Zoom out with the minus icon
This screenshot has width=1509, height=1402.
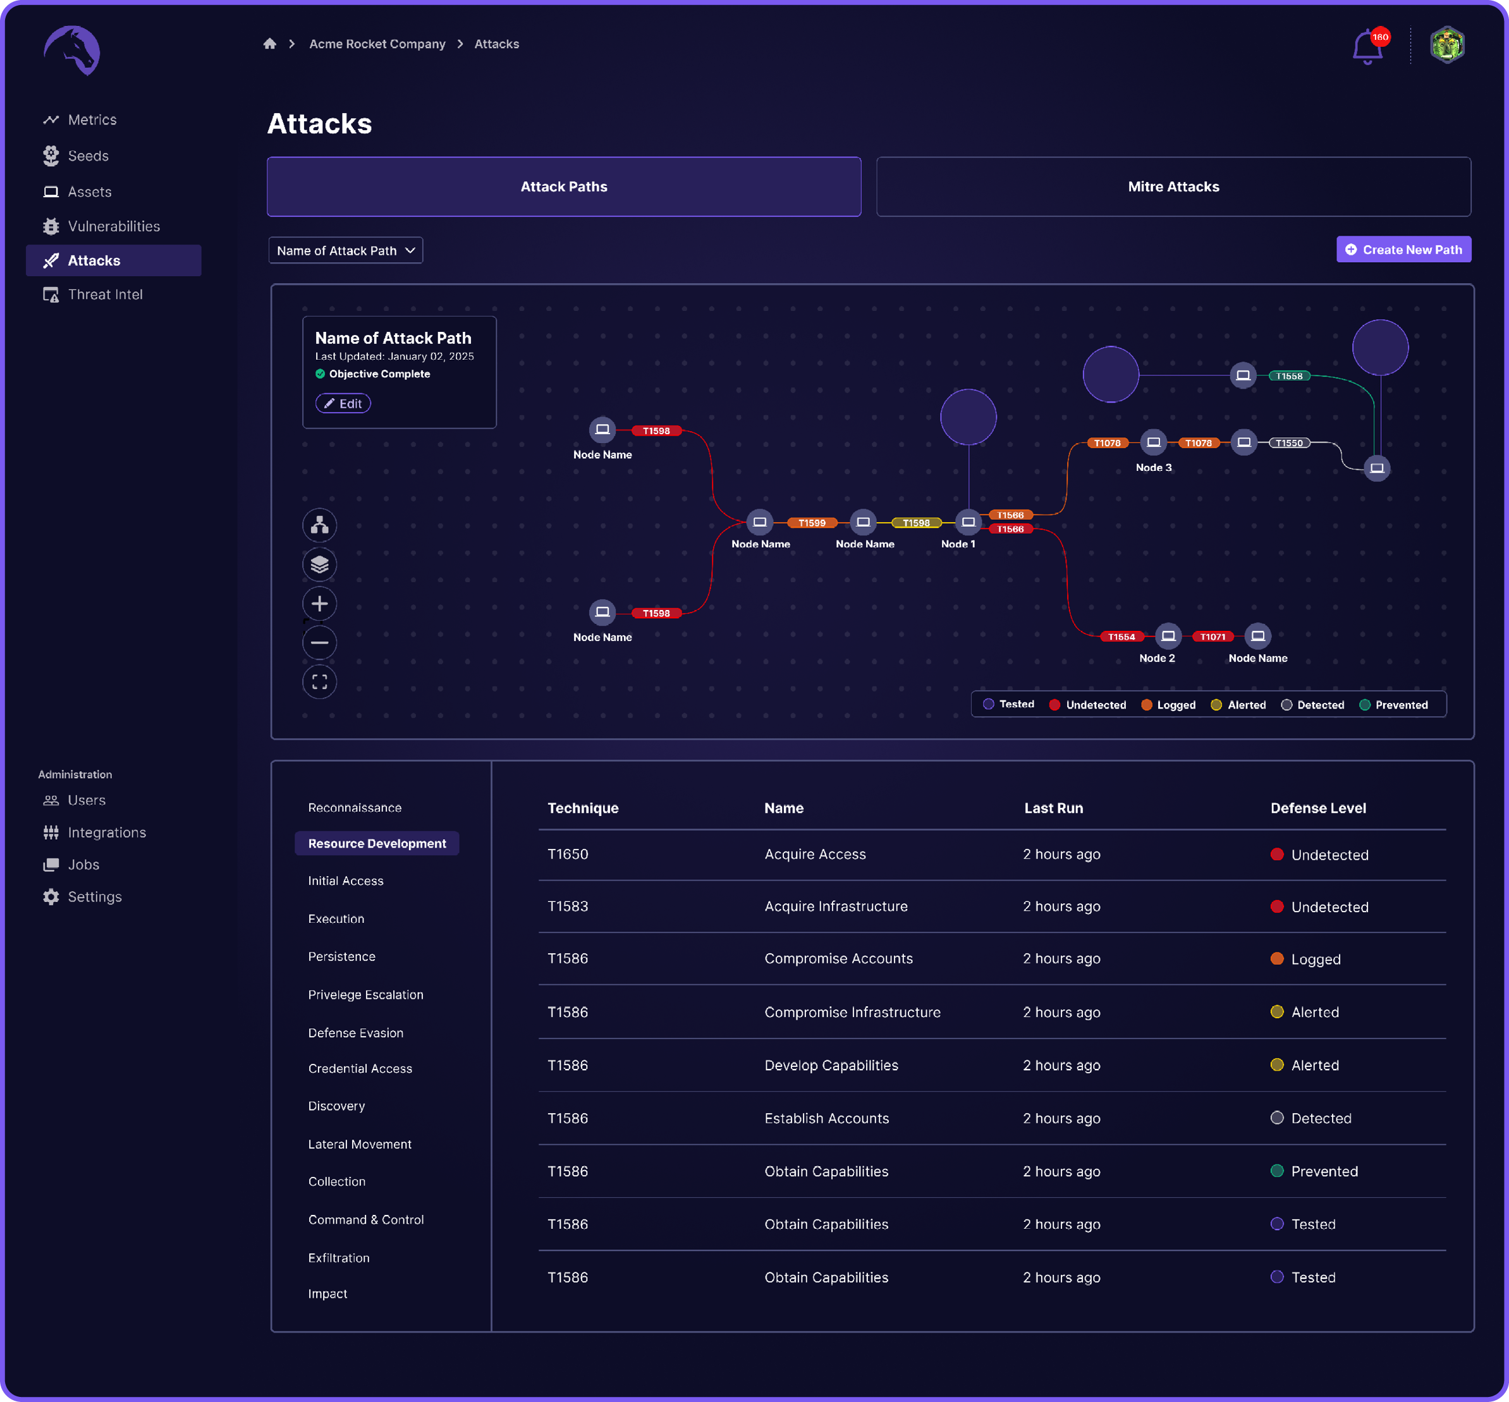click(319, 643)
